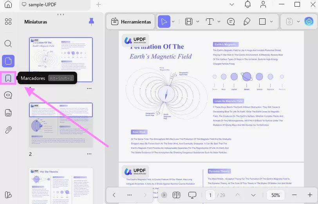Select the rectangle shape tool

pyautogui.click(x=262, y=22)
